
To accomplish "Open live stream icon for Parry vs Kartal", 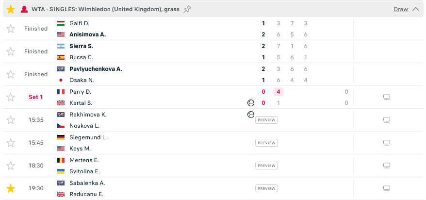I will point(387,97).
